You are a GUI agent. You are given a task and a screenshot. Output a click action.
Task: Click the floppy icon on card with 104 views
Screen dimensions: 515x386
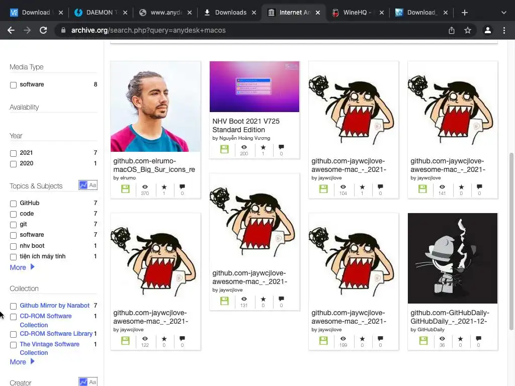[323, 189]
